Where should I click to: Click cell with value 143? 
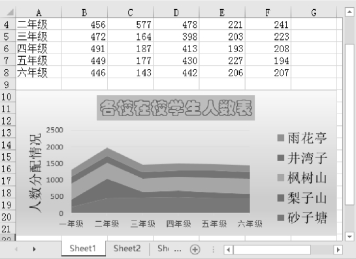click(x=131, y=72)
